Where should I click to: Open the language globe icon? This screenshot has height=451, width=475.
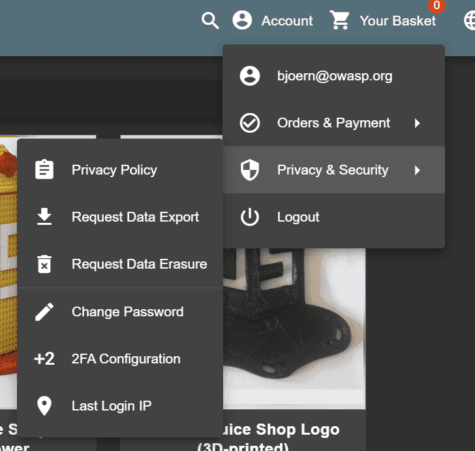coord(470,20)
